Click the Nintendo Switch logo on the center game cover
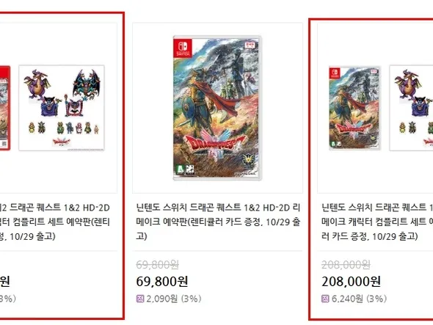 pyautogui.click(x=183, y=48)
